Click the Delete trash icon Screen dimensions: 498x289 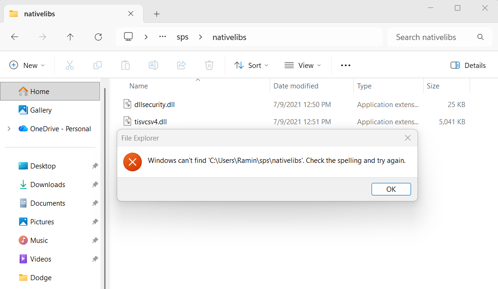click(209, 65)
